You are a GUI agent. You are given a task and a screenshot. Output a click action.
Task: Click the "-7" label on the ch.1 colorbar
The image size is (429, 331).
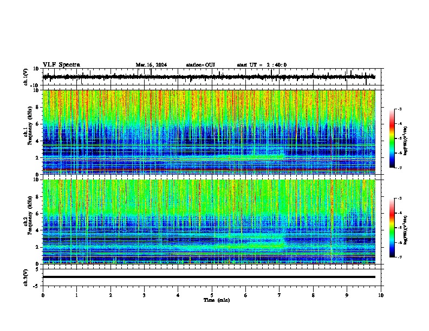pos(399,168)
